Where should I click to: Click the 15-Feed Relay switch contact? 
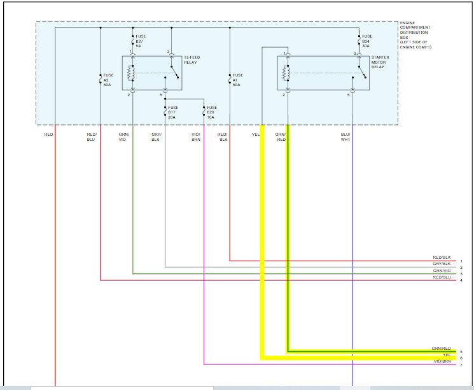tap(174, 72)
